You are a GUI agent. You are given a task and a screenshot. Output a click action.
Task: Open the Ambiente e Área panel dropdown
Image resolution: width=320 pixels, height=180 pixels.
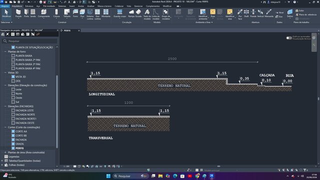[x=204, y=22]
